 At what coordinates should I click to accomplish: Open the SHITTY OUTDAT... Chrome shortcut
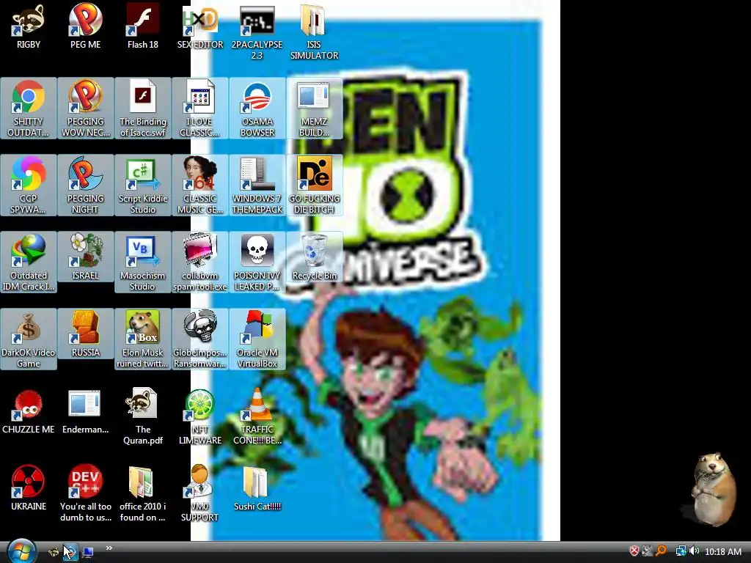point(29,108)
